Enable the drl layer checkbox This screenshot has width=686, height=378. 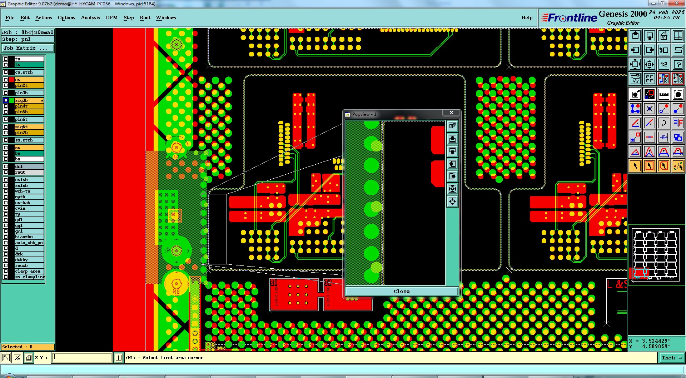pos(6,166)
